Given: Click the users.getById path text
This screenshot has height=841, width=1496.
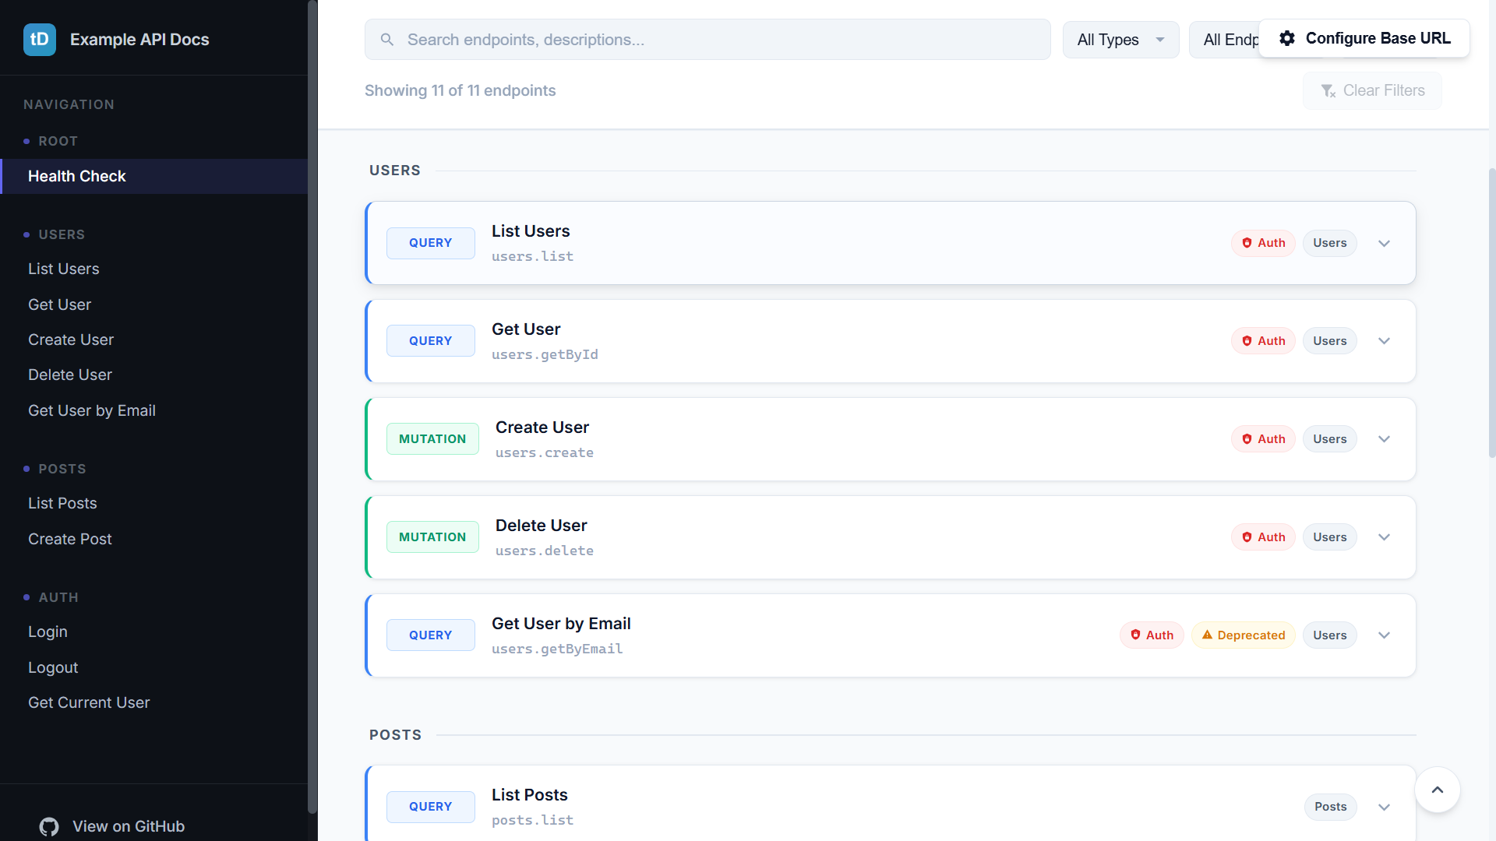Looking at the screenshot, I should pyautogui.click(x=545, y=354).
